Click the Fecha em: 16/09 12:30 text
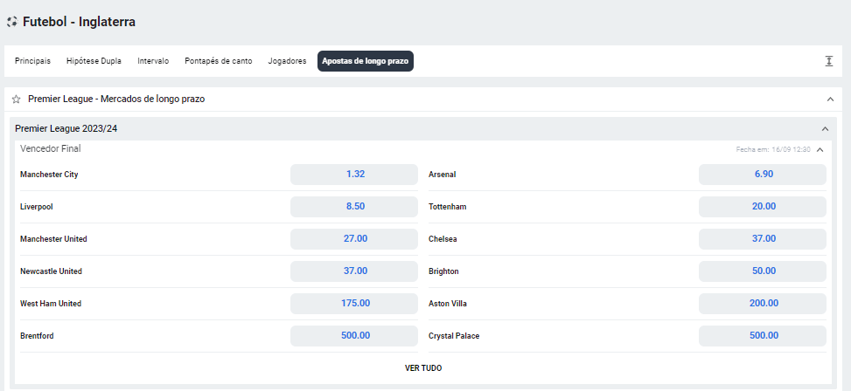The image size is (851, 391). [773, 149]
